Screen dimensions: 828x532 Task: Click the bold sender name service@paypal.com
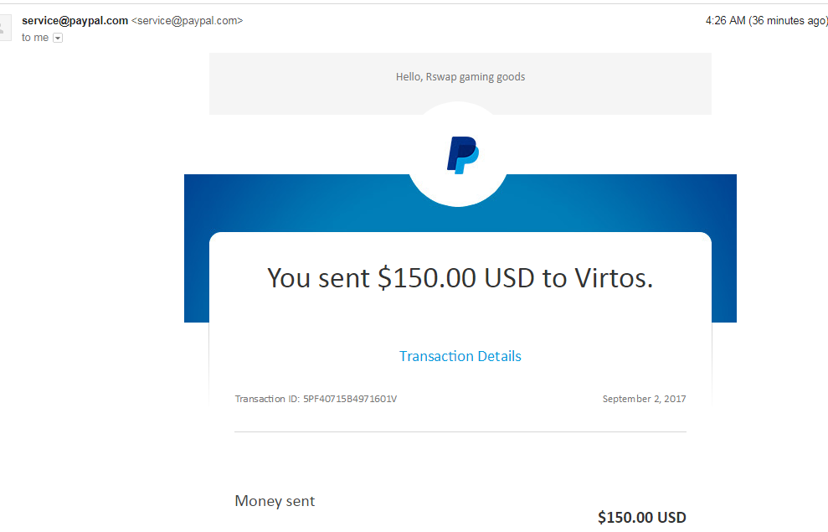(75, 21)
